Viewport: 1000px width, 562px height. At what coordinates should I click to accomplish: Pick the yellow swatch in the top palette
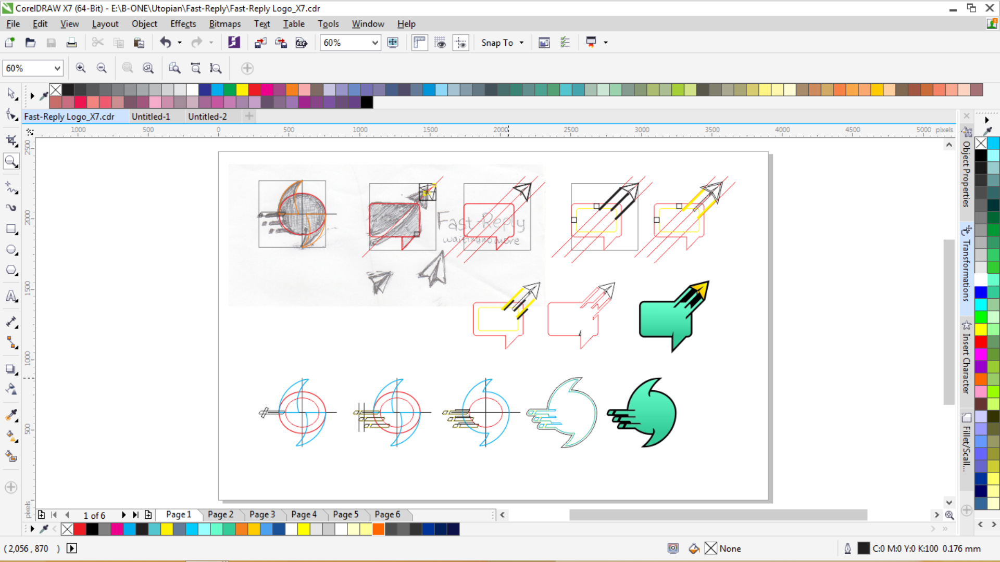coord(242,90)
